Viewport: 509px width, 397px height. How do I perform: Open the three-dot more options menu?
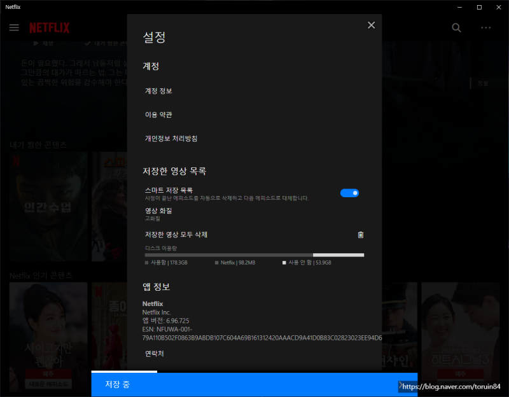(x=485, y=27)
